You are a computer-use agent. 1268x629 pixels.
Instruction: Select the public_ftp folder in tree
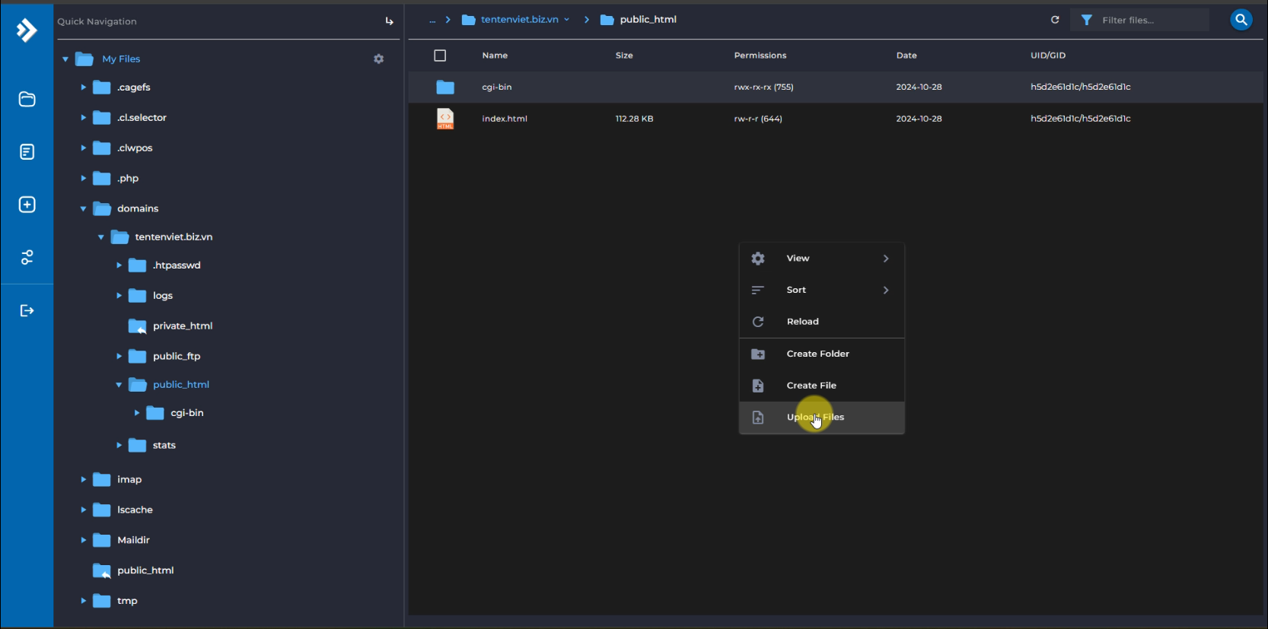click(177, 357)
